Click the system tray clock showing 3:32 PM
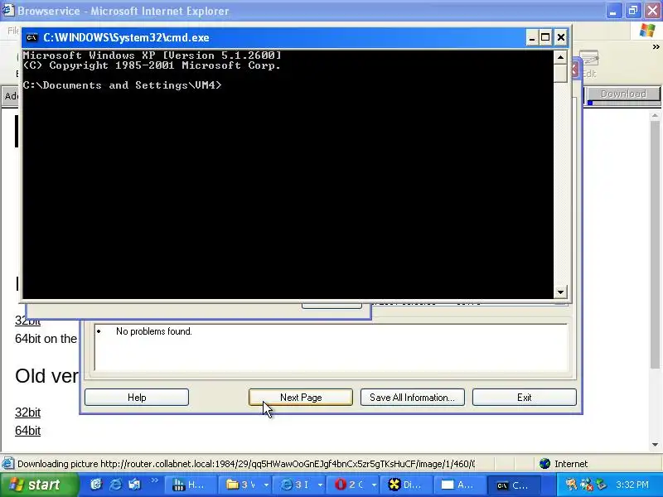The width and height of the screenshot is (663, 497). [x=632, y=485]
